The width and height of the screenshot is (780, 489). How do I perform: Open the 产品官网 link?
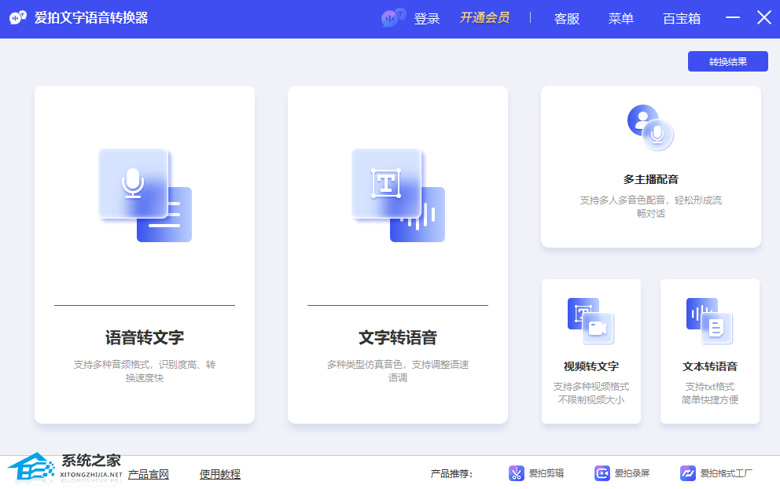(x=149, y=475)
